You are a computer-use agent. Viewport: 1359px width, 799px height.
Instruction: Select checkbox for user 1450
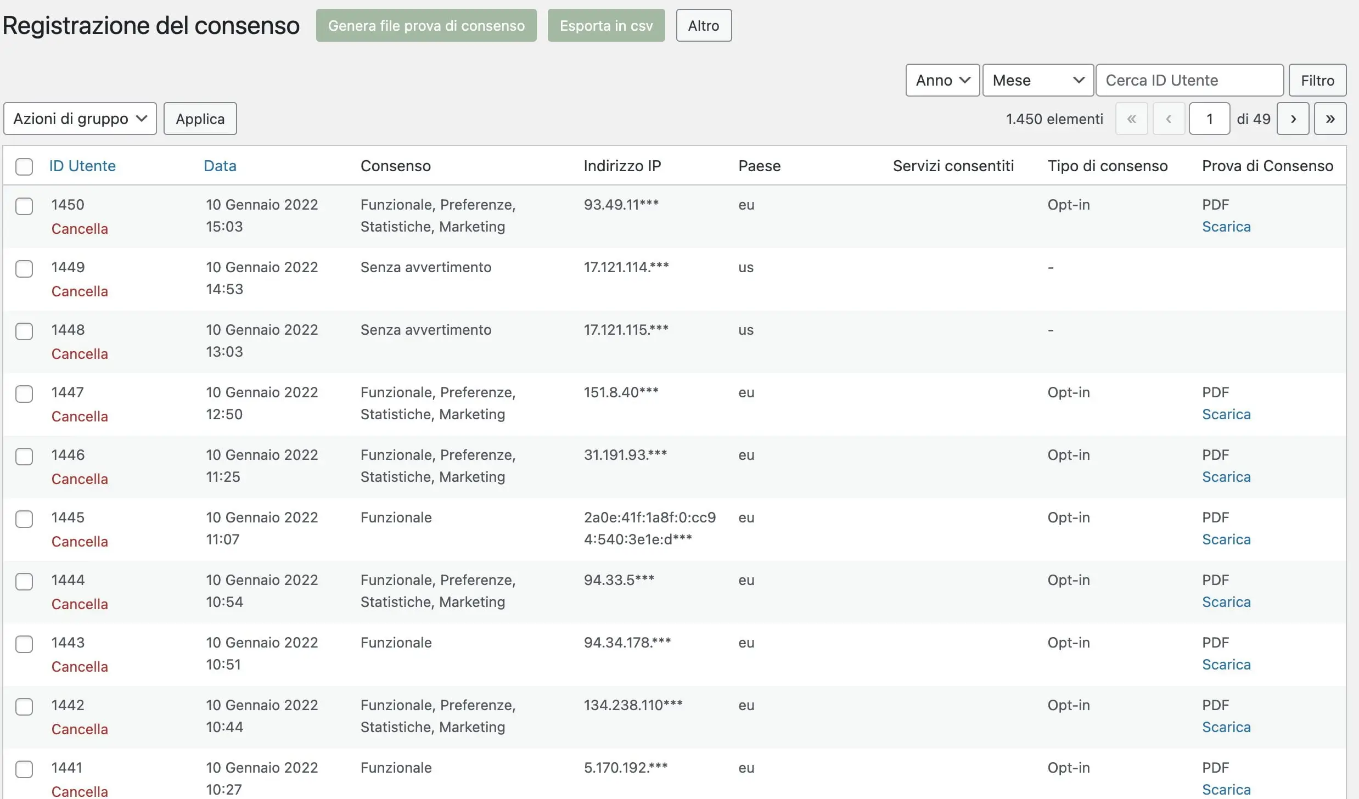point(24,206)
